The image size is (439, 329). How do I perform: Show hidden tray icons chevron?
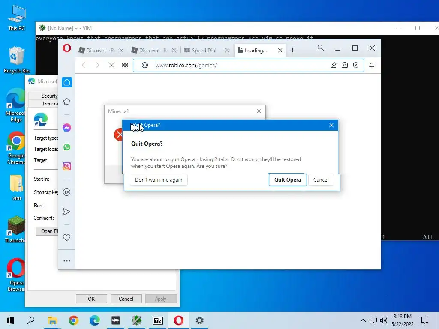(363, 320)
